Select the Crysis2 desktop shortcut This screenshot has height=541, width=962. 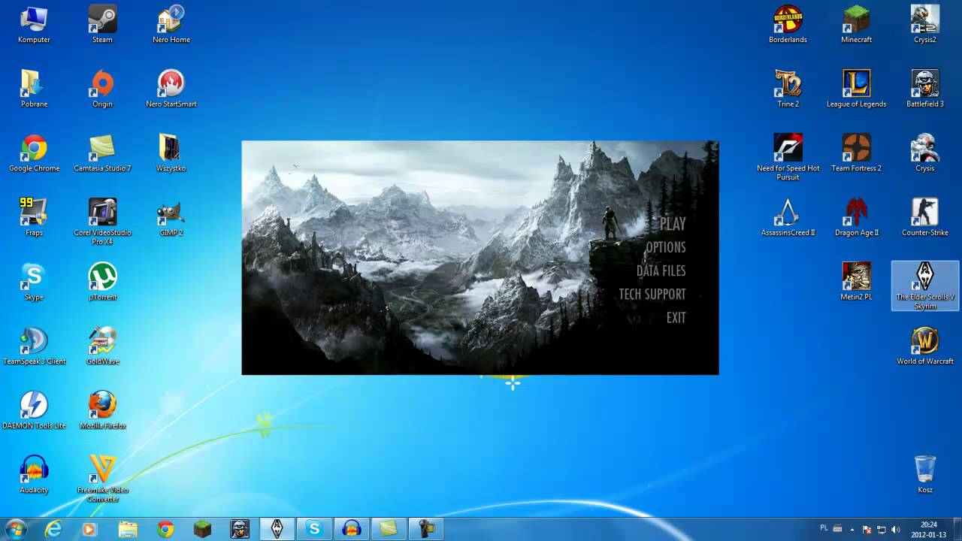(x=925, y=25)
